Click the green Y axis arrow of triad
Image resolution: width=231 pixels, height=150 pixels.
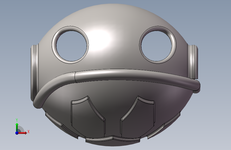click(x=17, y=127)
